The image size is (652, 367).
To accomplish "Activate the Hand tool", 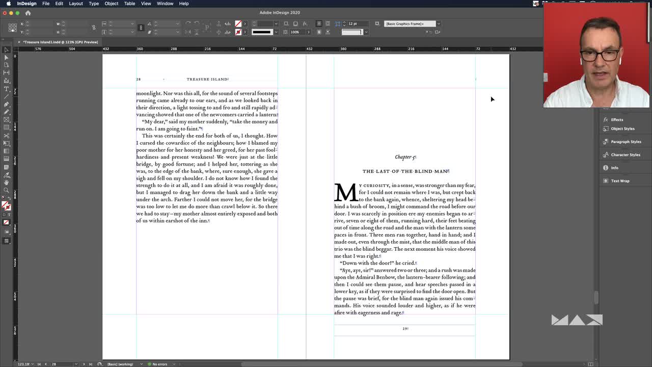I will (6, 182).
